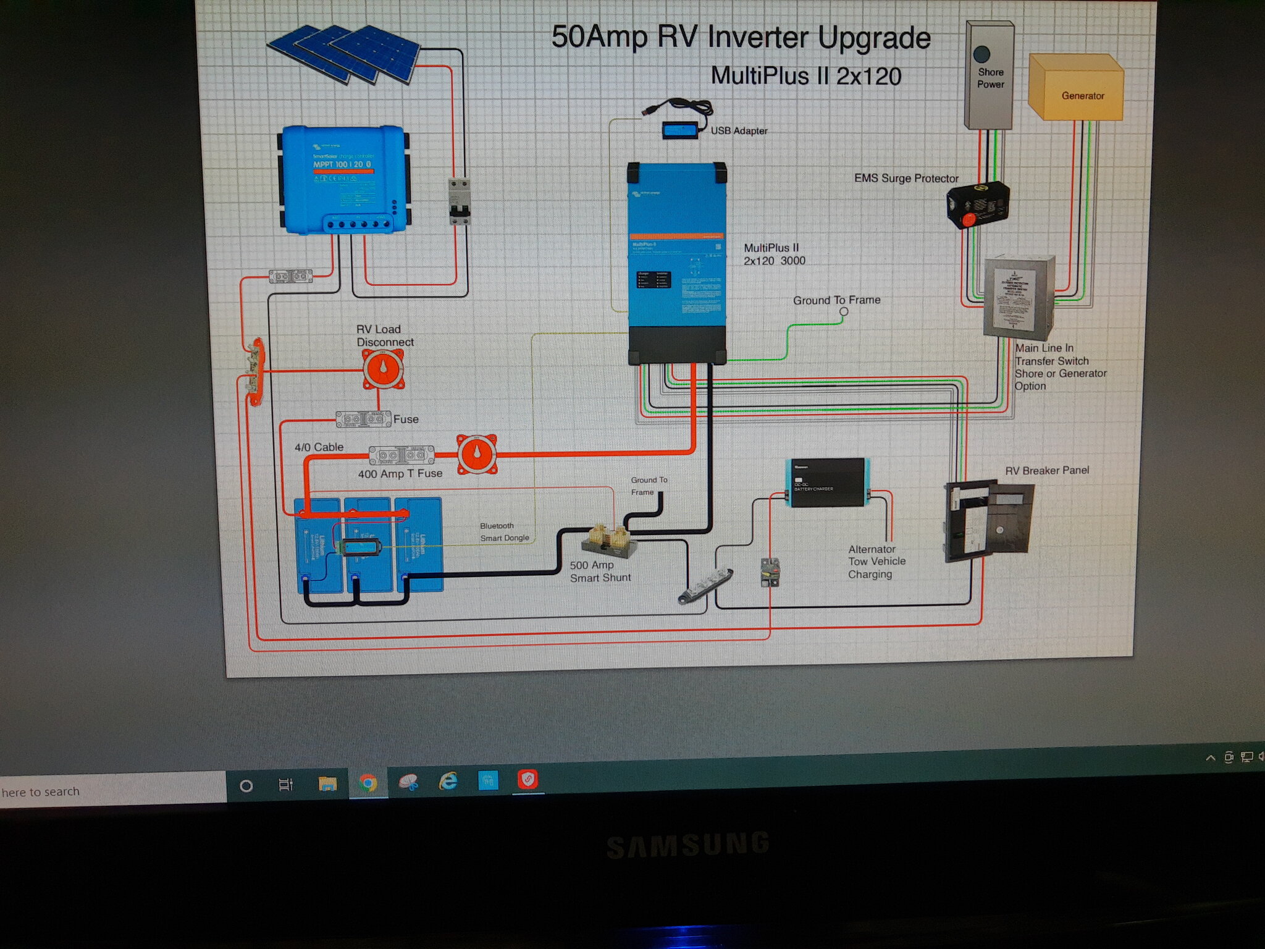Select the transfer switch box image

1018,297
